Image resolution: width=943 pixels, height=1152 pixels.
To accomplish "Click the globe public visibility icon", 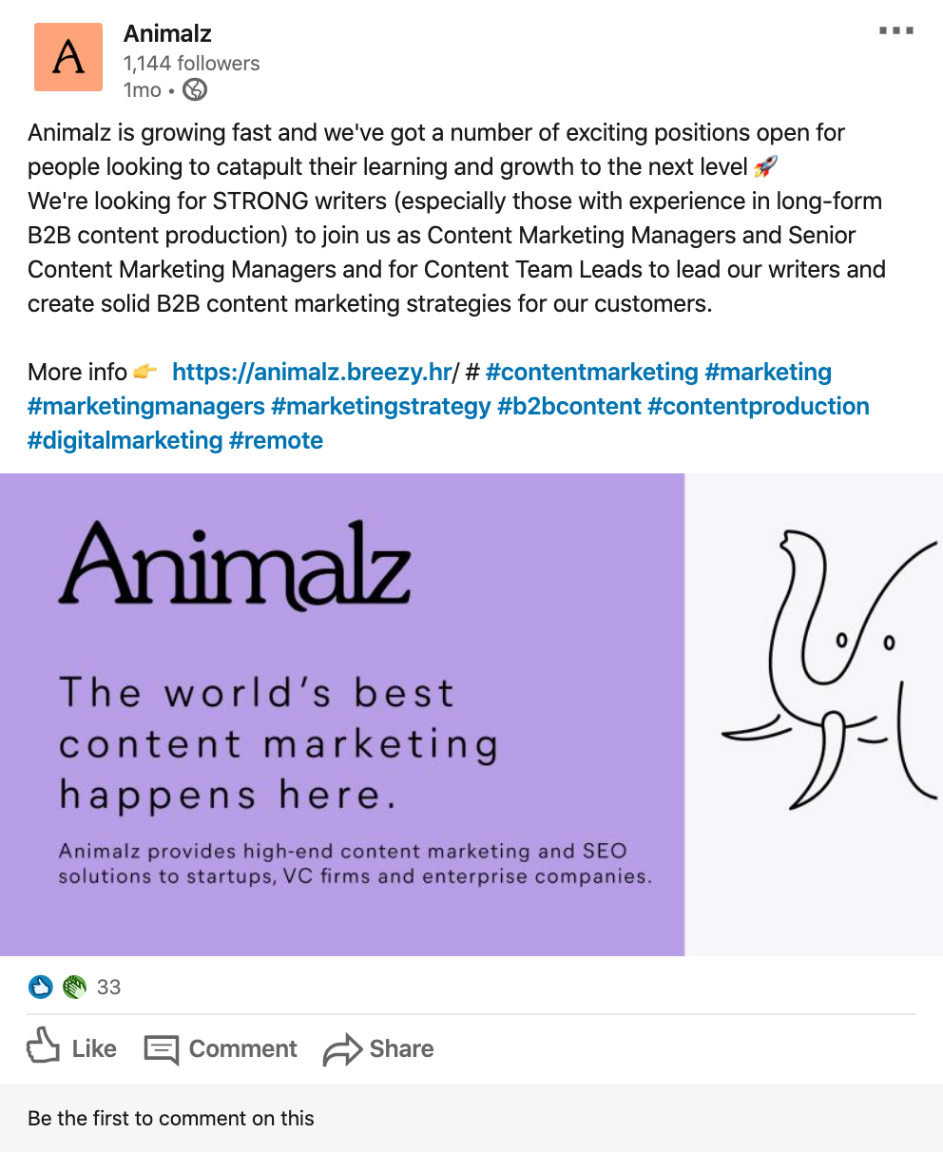I will pos(195,90).
